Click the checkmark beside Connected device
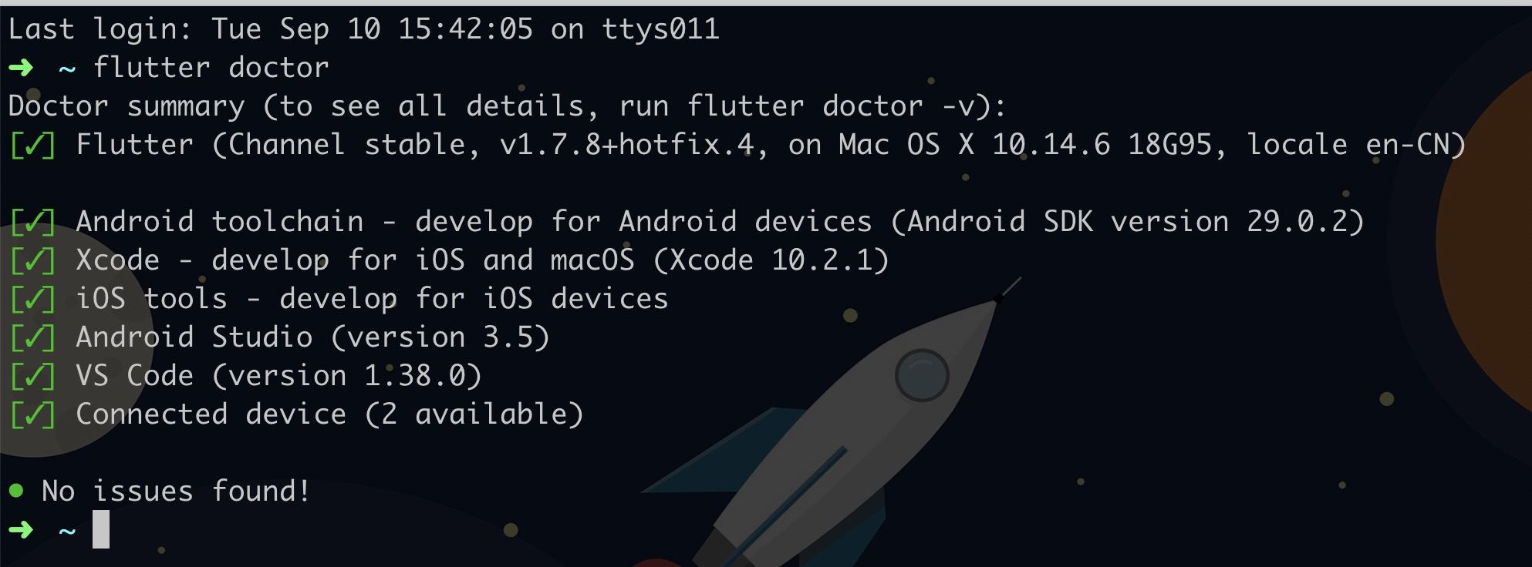1532x567 pixels. pos(33,414)
